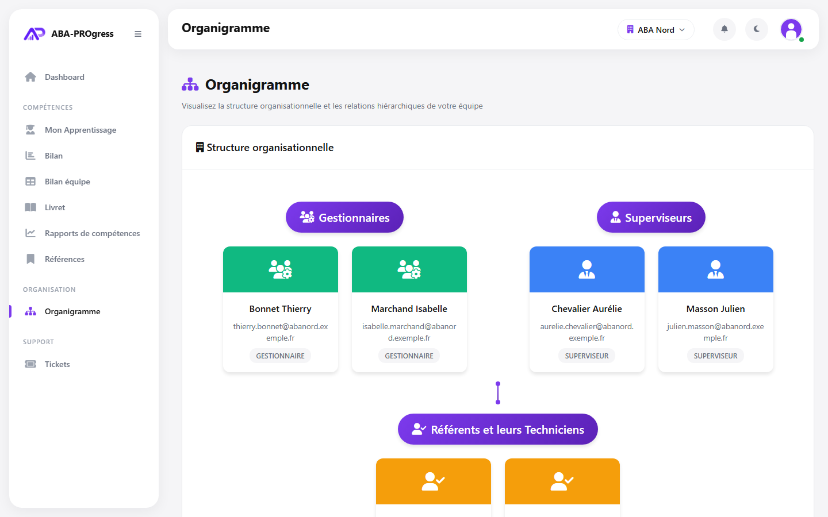Click the name Masson Julien
Screen dimensions: 828x517
[716, 309]
